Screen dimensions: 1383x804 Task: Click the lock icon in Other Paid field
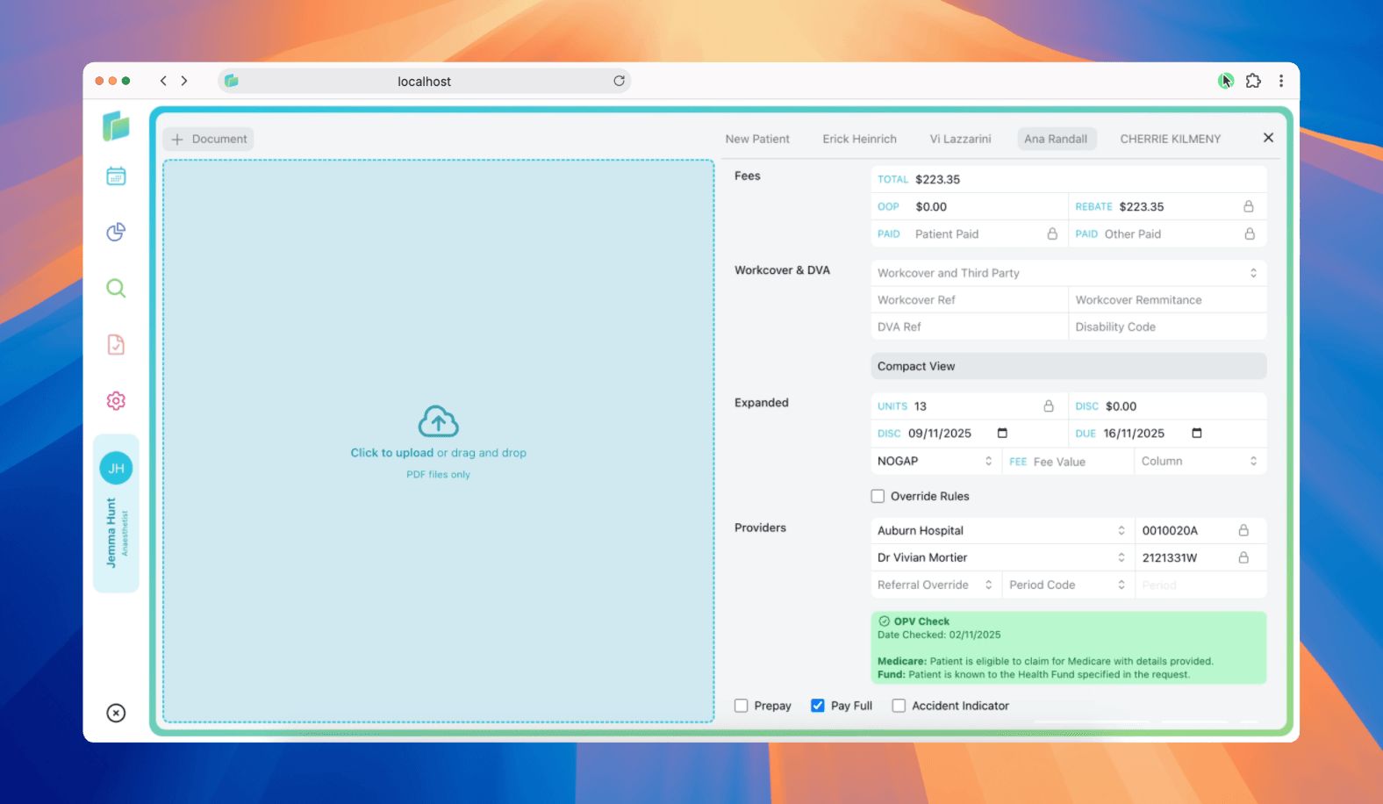(1250, 233)
